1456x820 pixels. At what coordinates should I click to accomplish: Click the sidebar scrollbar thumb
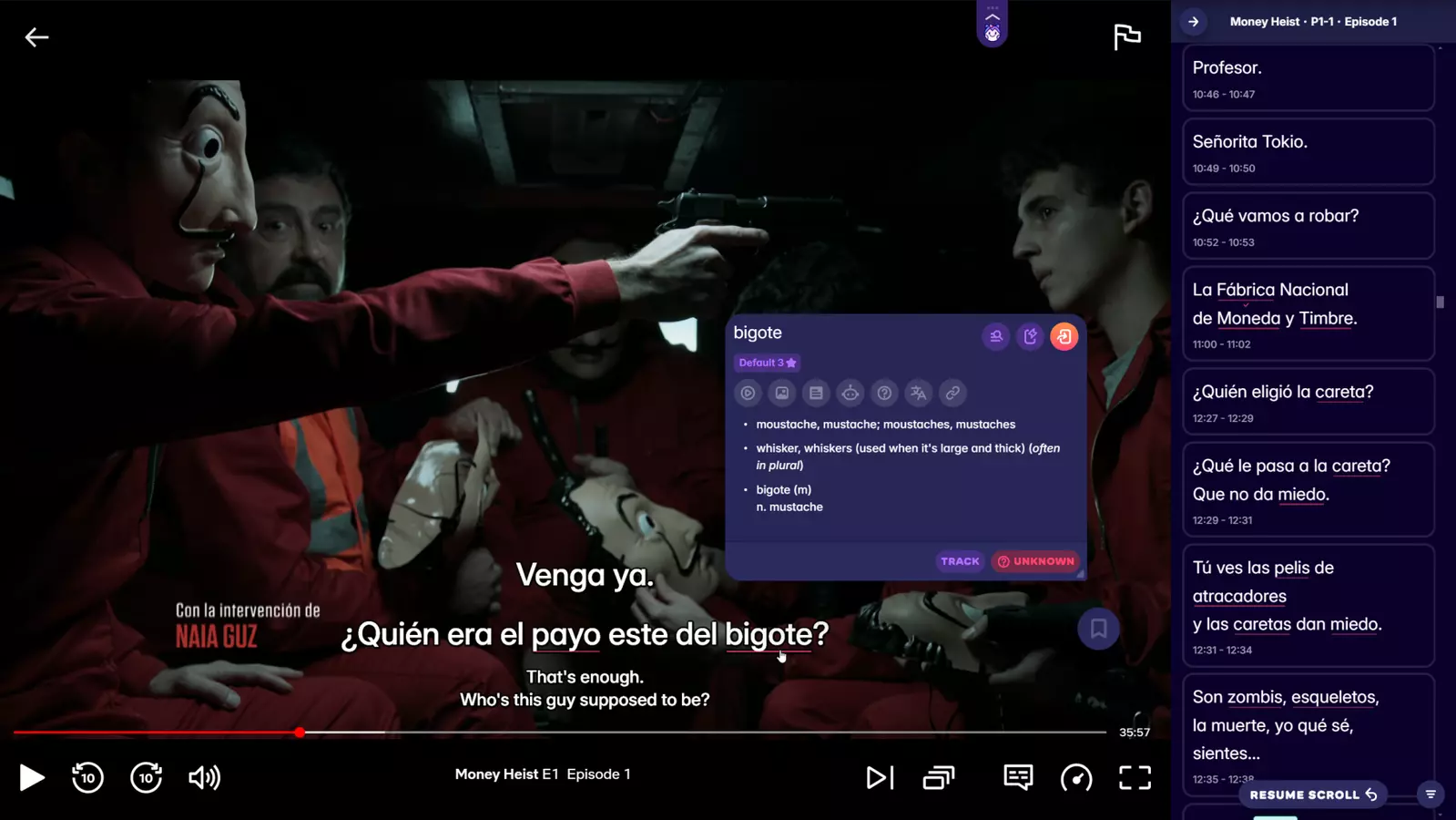(1440, 302)
